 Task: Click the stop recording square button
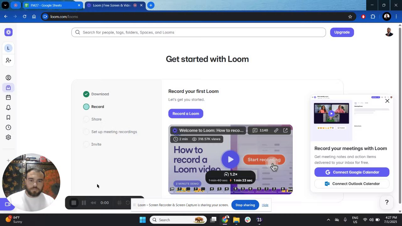(74, 203)
